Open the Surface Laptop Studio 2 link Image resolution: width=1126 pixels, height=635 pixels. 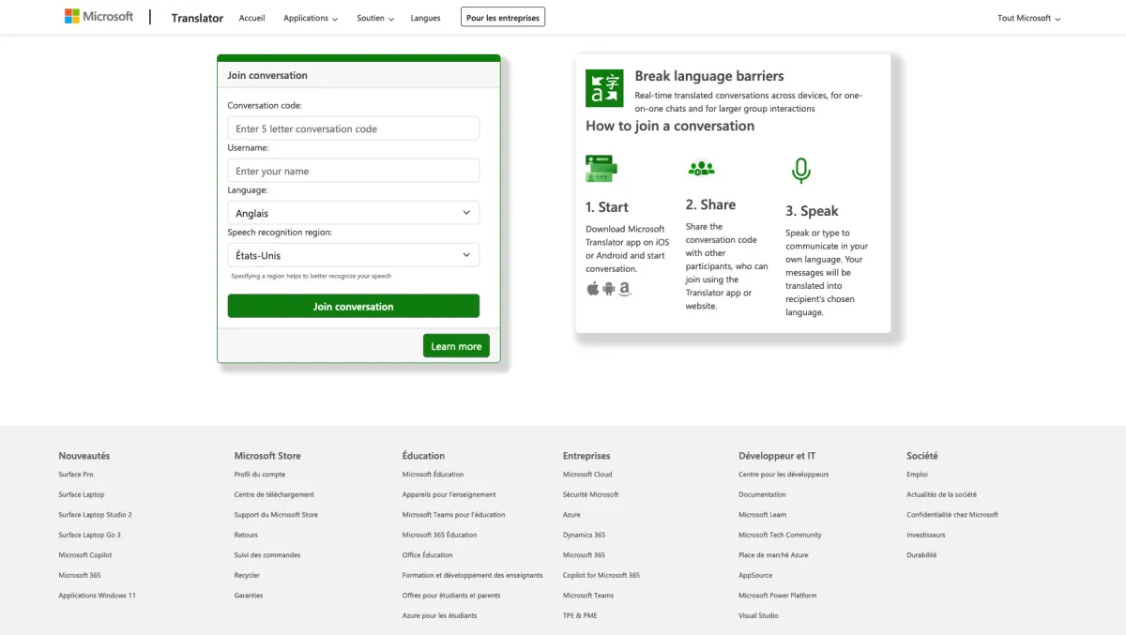pos(95,515)
